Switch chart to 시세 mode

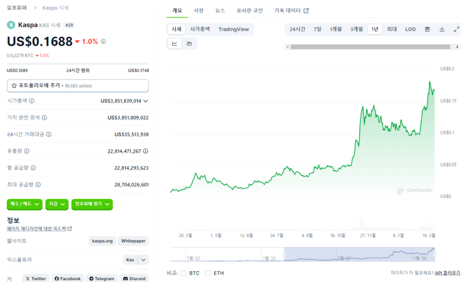point(176,29)
